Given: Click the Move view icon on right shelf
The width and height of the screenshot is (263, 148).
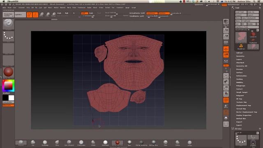Looking at the screenshot, I should pos(226,82).
